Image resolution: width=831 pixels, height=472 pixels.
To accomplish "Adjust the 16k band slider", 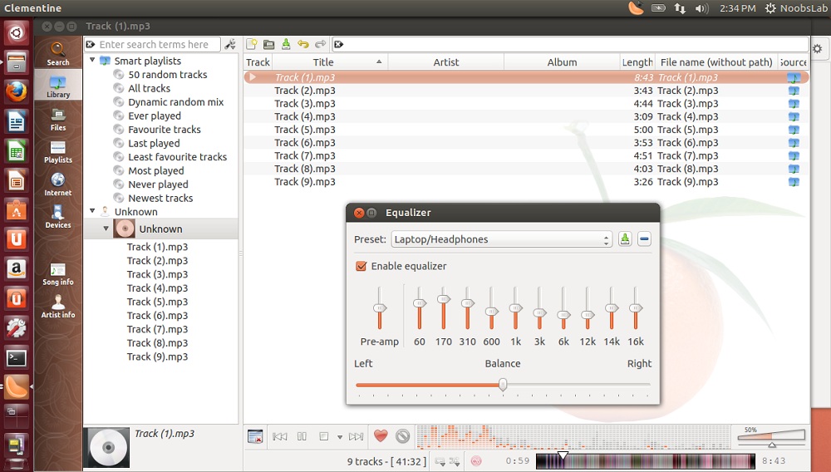I will pyautogui.click(x=636, y=307).
